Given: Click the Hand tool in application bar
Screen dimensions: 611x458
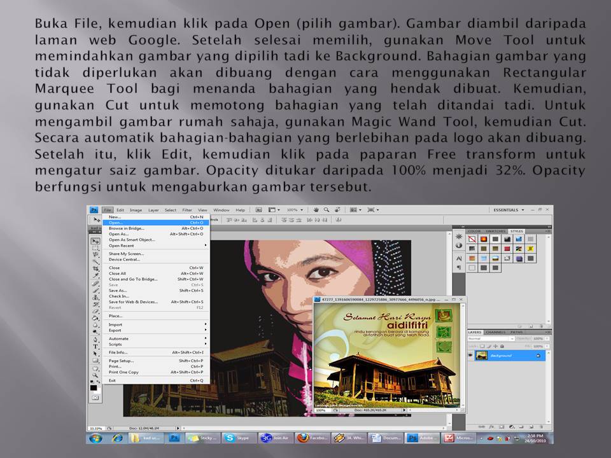Looking at the screenshot, I should click(x=316, y=210).
